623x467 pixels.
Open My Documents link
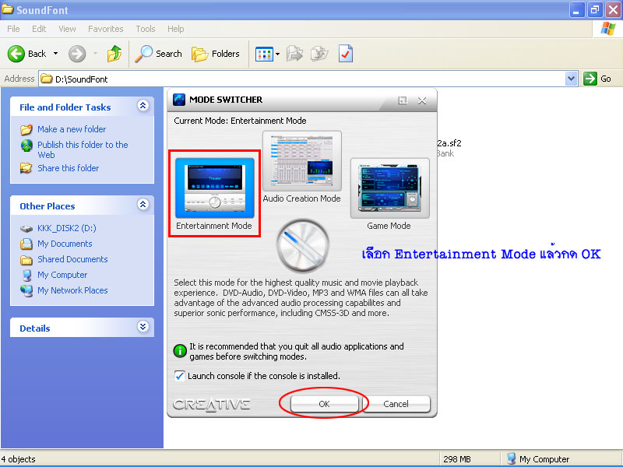(65, 244)
